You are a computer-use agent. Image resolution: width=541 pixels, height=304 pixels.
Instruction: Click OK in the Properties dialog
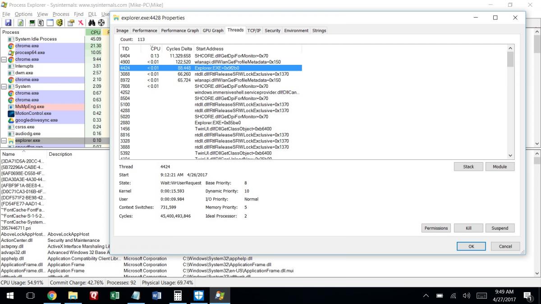[471, 246]
